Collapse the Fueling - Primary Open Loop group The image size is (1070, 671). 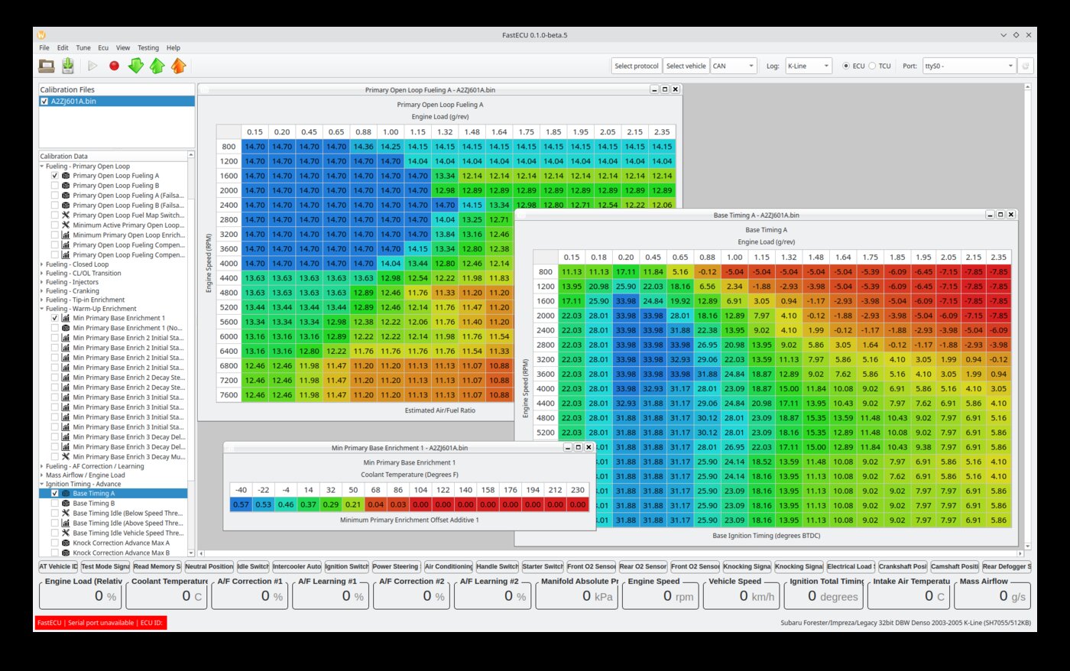click(43, 166)
